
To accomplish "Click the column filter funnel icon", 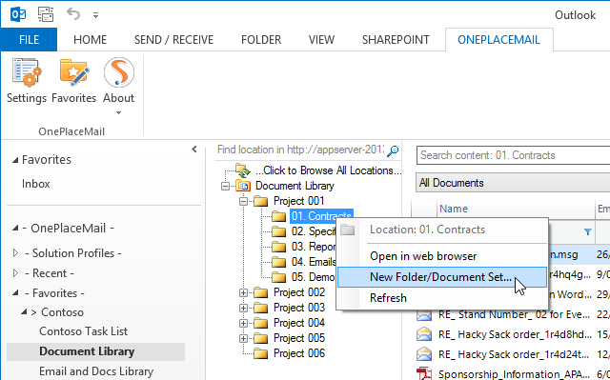I will [588, 232].
